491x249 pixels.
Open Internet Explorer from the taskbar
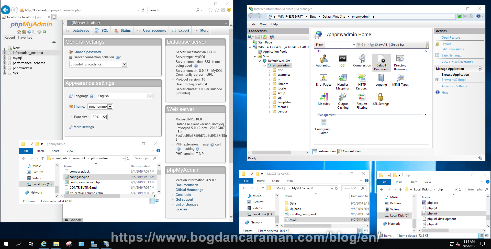[44, 244]
